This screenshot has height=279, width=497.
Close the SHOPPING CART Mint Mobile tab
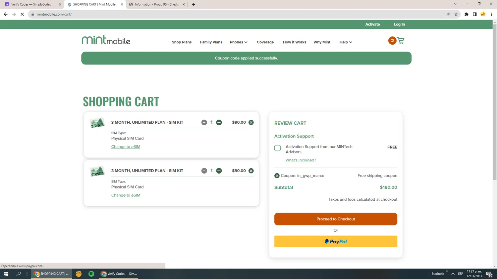[x=122, y=4]
